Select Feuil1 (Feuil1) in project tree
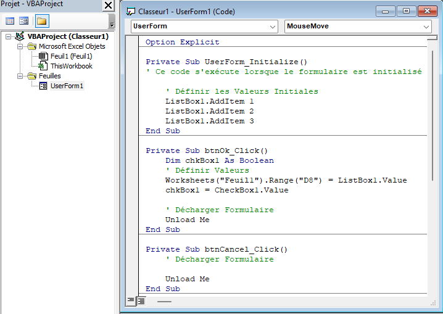Viewport: 443px width, 314px height. point(71,56)
